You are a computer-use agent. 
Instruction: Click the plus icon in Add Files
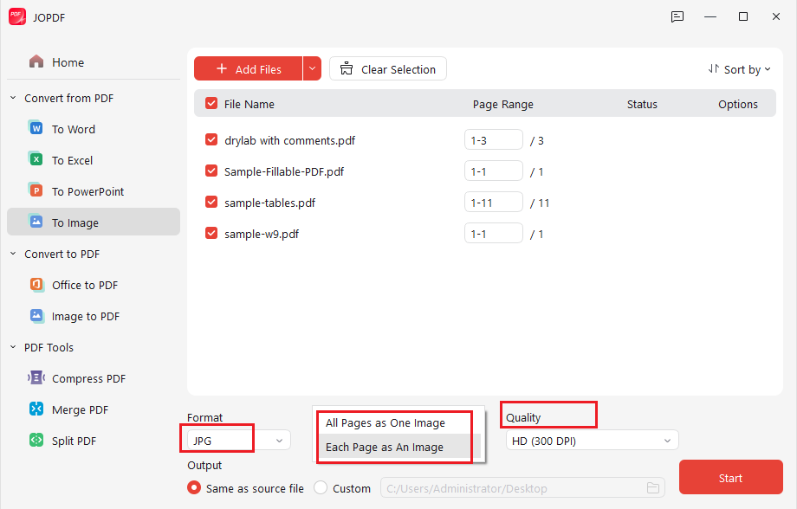[222, 68]
